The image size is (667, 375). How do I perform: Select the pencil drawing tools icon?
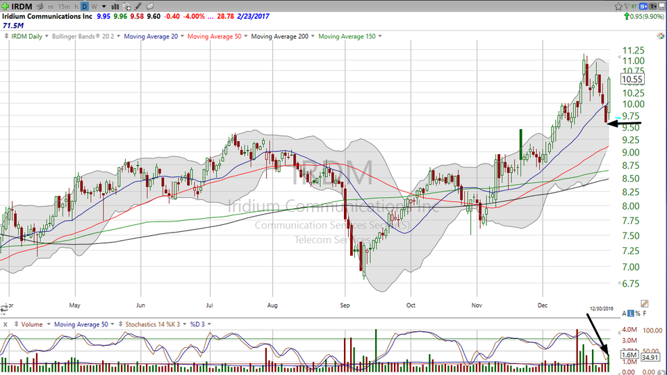[x=138, y=6]
